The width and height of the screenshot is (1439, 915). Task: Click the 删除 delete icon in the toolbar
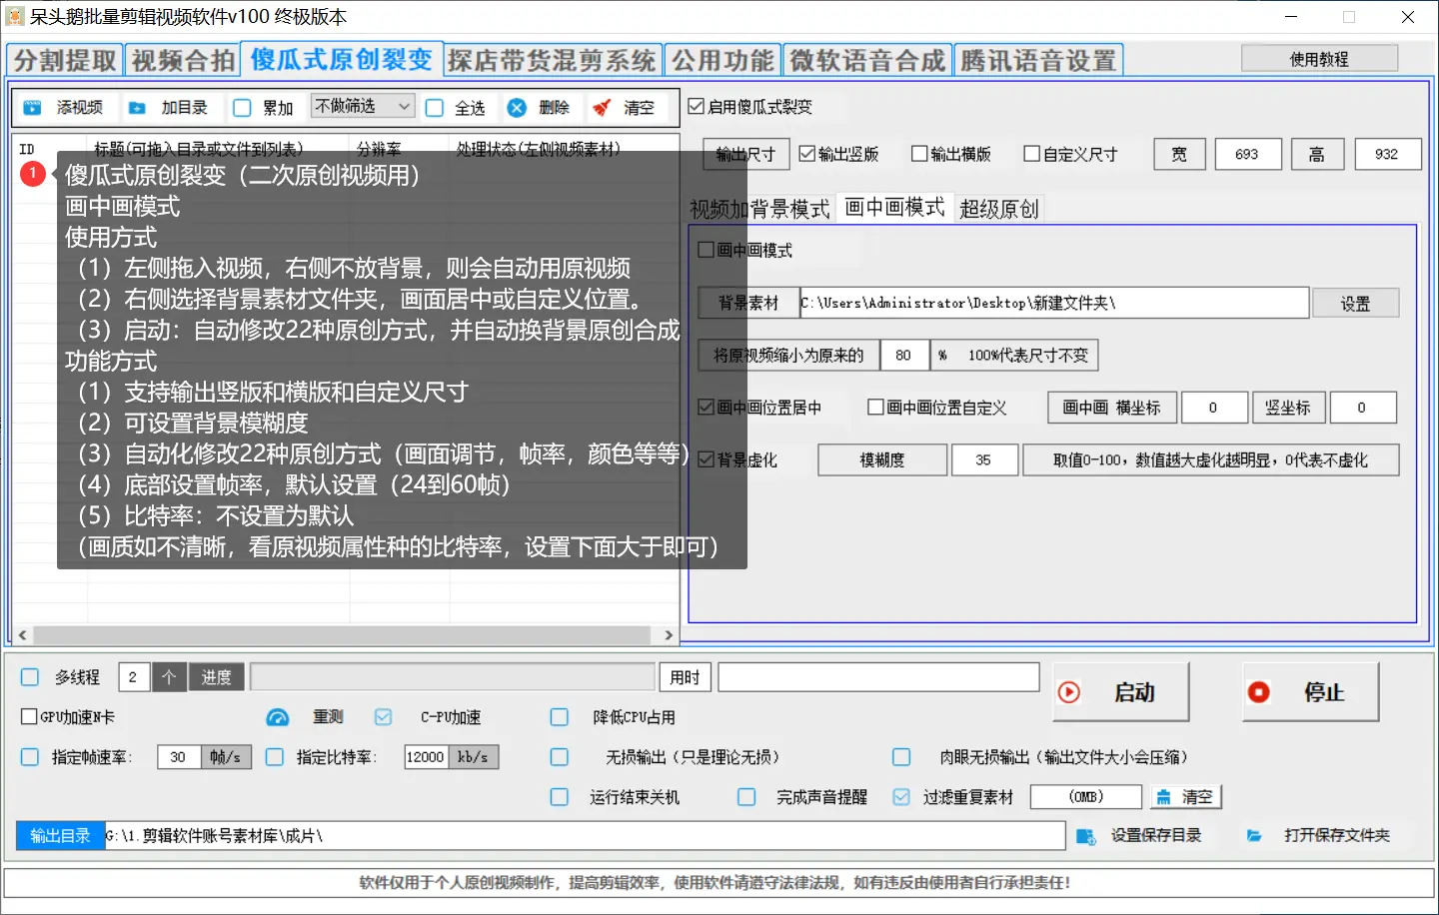pyautogui.click(x=516, y=107)
